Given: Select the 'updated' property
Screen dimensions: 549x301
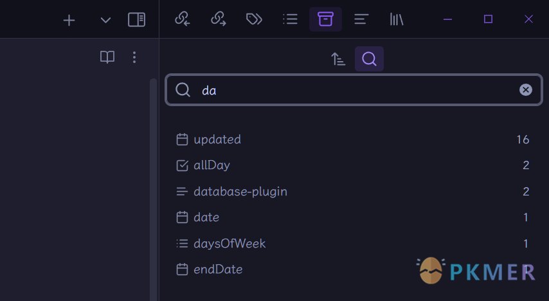Looking at the screenshot, I should 353,140.
